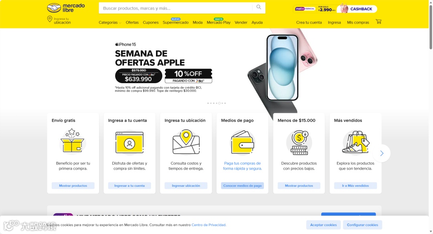This screenshot has height=234, width=433.
Task: Select the Envío gratis gift box icon
Action: (x=72, y=140)
